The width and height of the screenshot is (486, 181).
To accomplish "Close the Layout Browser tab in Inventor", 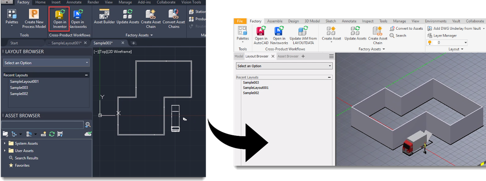I will click(272, 57).
